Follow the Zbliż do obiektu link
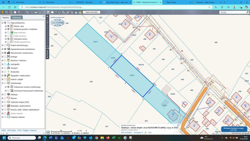Viewport: 250px width, 141px height. coord(126,132)
